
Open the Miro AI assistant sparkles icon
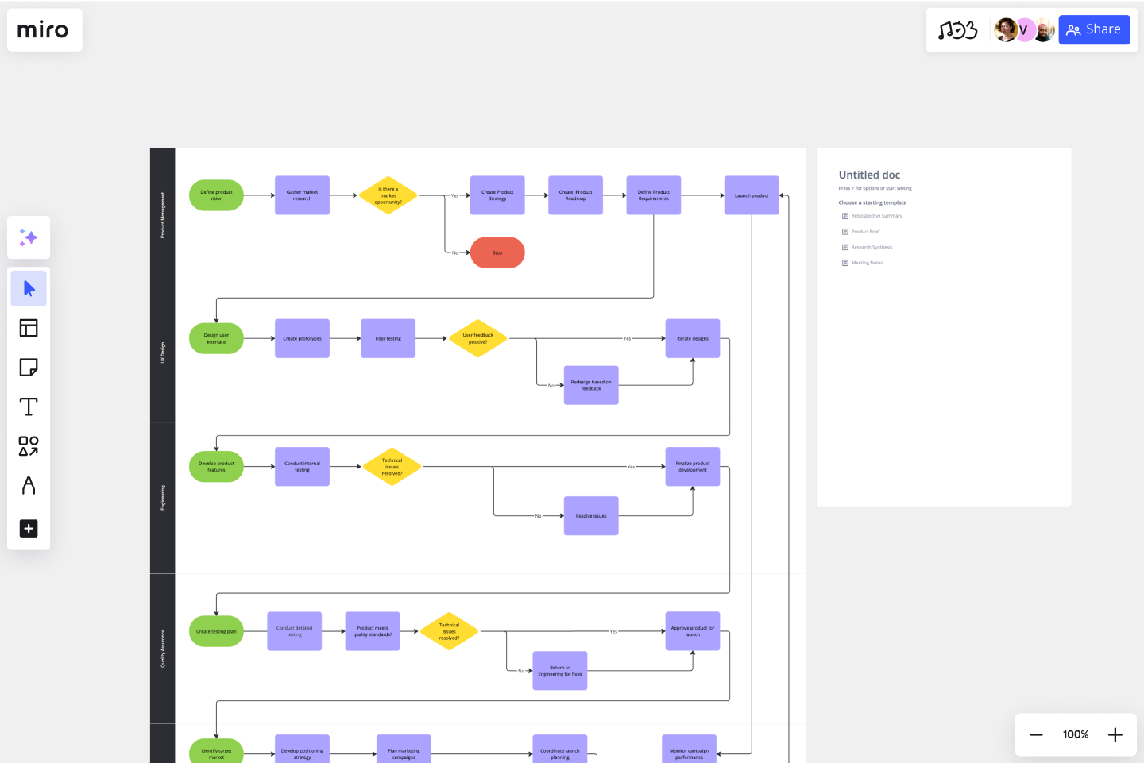pyautogui.click(x=29, y=237)
